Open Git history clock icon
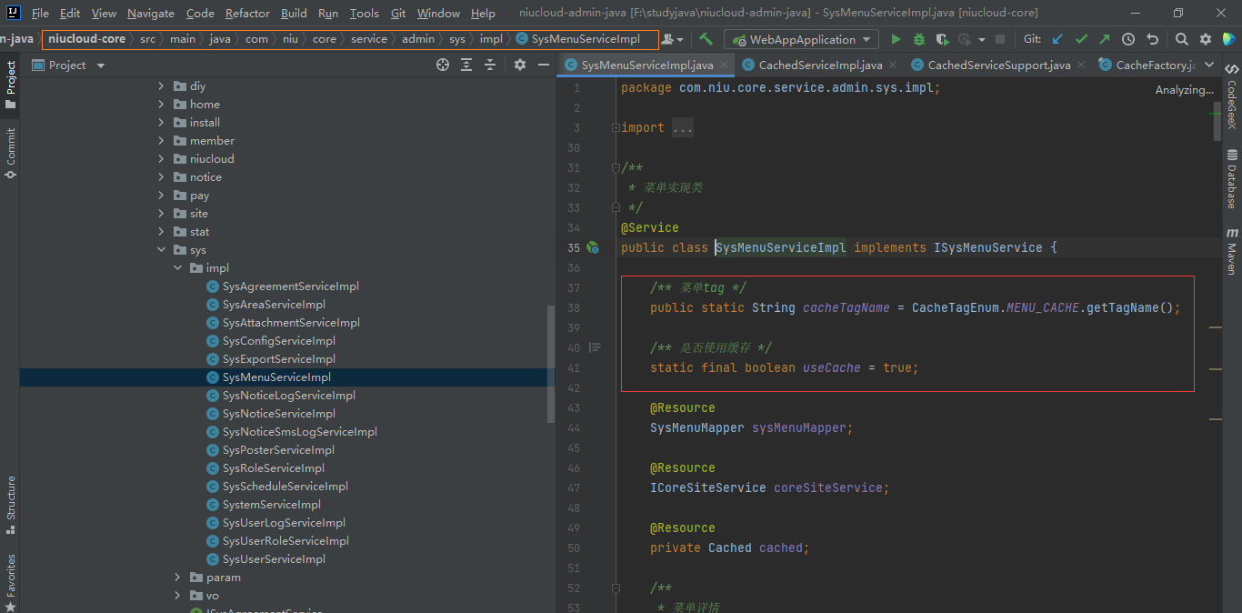This screenshot has width=1242, height=613. (1128, 39)
